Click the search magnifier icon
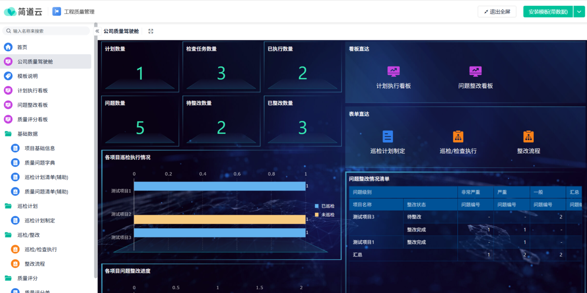The width and height of the screenshot is (587, 293). [x=9, y=31]
